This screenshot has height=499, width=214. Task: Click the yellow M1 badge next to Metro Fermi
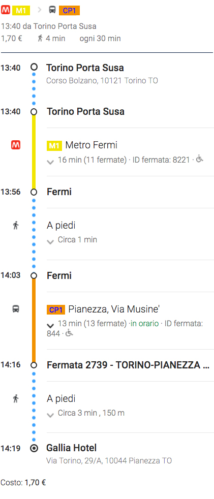[54, 146]
